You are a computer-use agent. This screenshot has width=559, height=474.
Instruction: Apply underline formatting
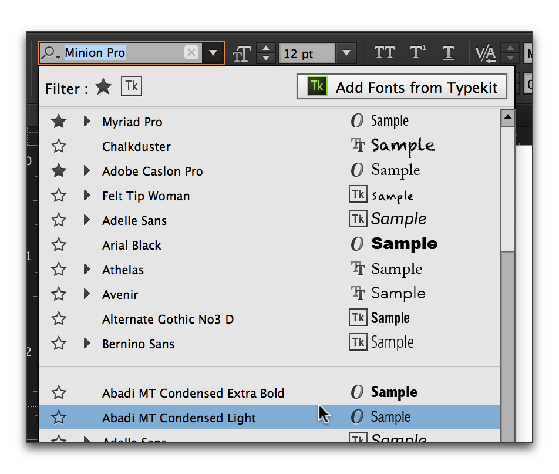click(449, 53)
